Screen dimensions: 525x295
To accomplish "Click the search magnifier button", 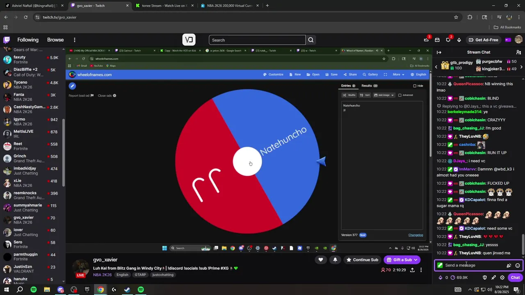I will click(311, 40).
